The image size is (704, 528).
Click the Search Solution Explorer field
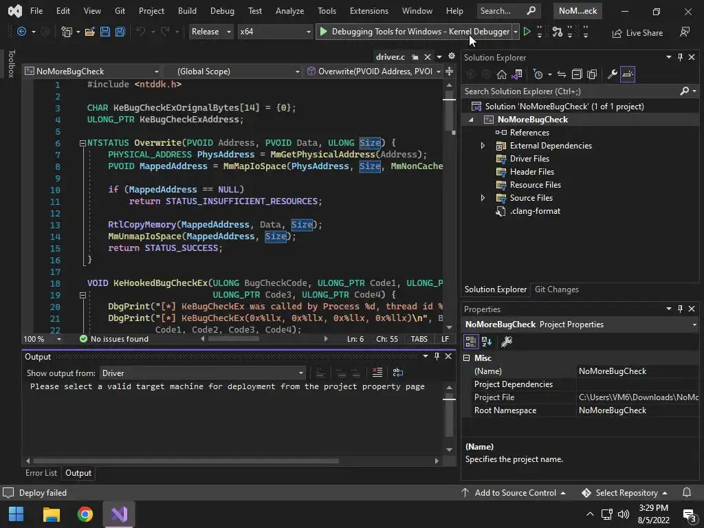pyautogui.click(x=571, y=91)
